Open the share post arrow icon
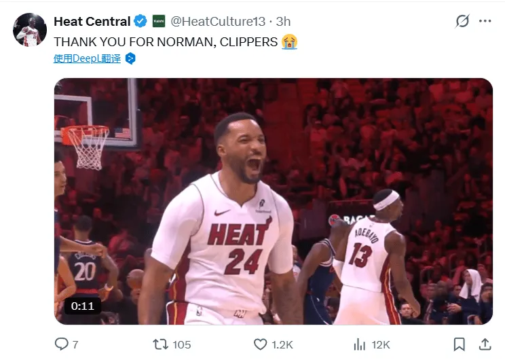 pyautogui.click(x=485, y=344)
